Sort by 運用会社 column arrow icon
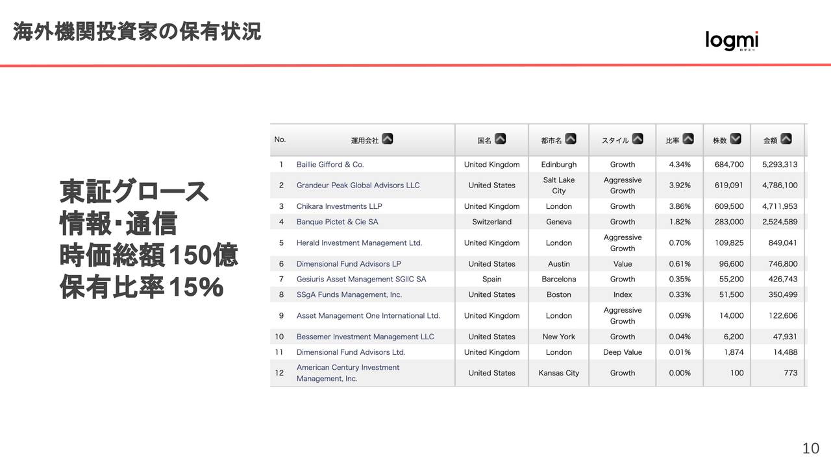Viewport: 831px width, 467px height. tap(387, 139)
